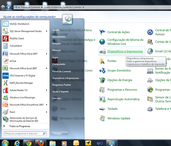The image size is (171, 146).
Task: Click the Desligar button
Action: (57, 133)
